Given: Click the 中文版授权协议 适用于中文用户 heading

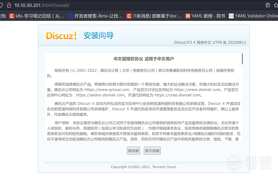Looking at the screenshot, I should pyautogui.click(x=144, y=59).
